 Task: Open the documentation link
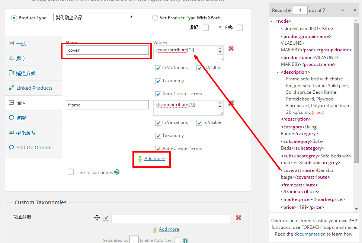point(310,234)
